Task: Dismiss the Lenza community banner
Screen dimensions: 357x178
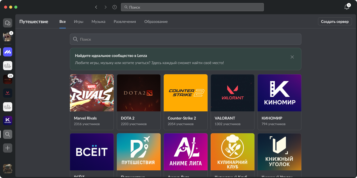Action: tap(292, 57)
